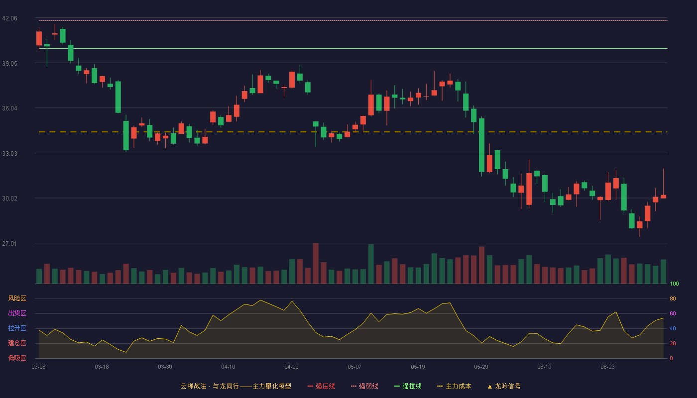Select the 低吸区 zone label
Image resolution: width=697 pixels, height=398 pixels.
(17, 358)
